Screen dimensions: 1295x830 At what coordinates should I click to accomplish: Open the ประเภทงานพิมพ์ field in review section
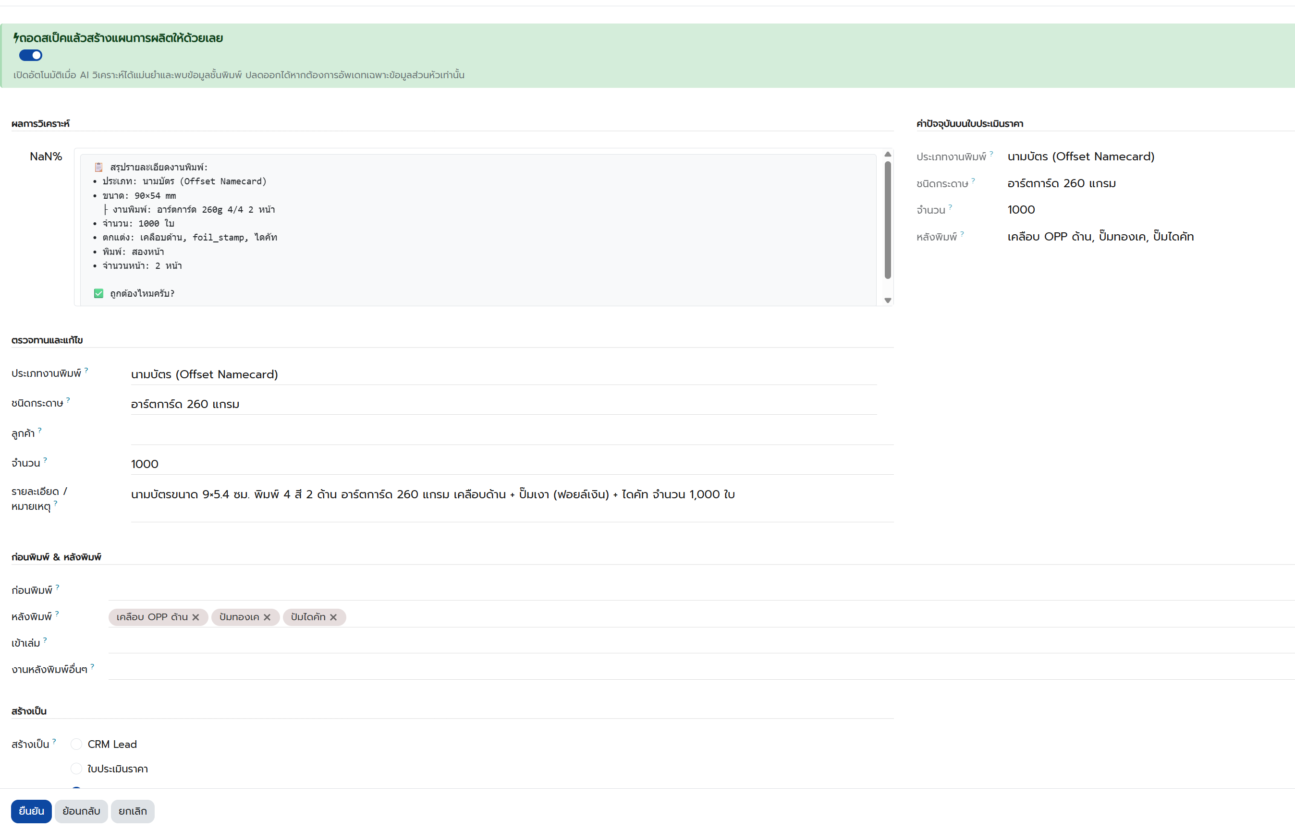tap(503, 374)
